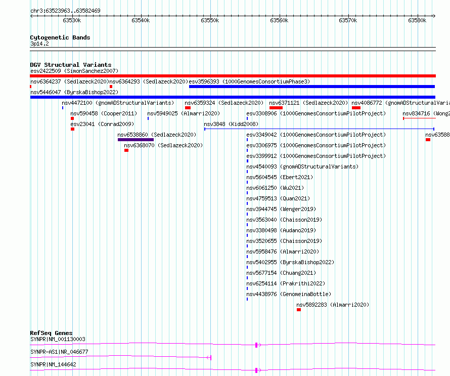Open the nsv5402955 ByrskaBishop2022 label
Screen dimensions: 450x376
click(x=290, y=262)
